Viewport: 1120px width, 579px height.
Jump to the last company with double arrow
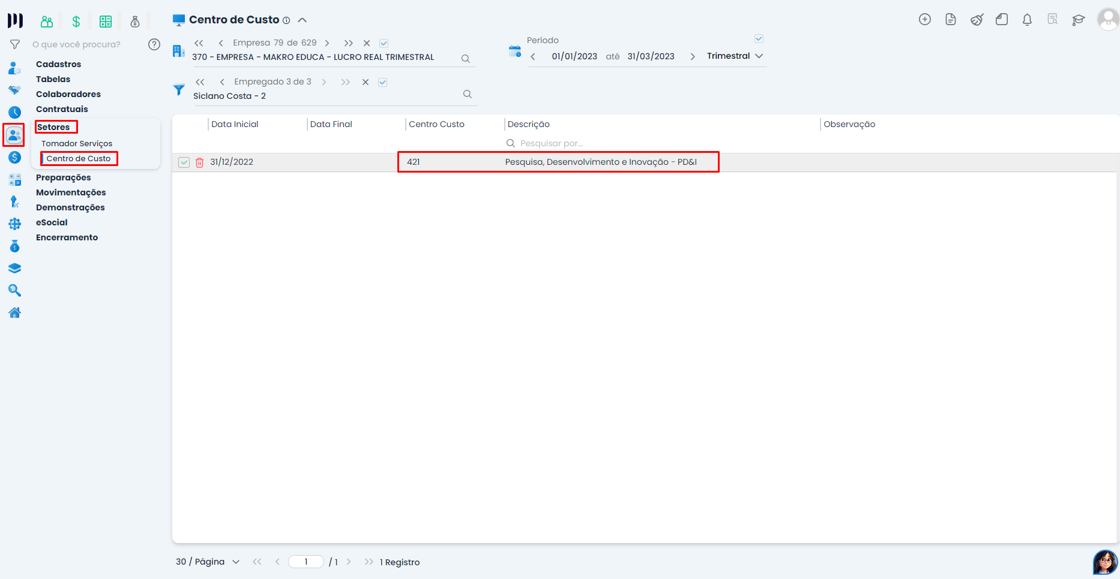point(348,43)
